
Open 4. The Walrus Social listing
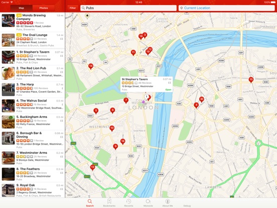(x=32, y=106)
